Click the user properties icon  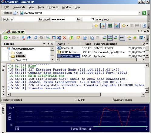click(54, 38)
